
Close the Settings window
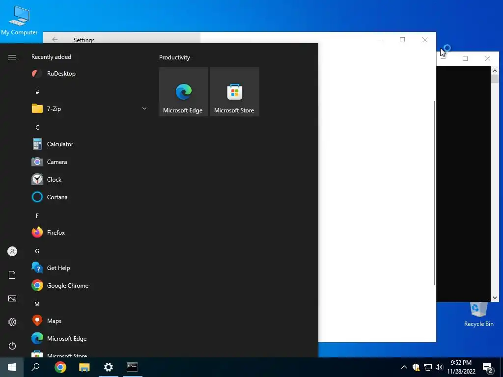point(425,40)
